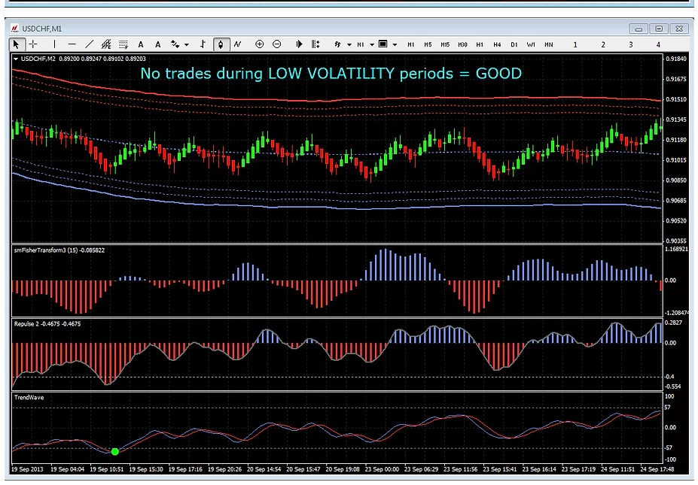This screenshot has height=485, width=698.
Task: Click toolbar button 3
Action: click(630, 44)
